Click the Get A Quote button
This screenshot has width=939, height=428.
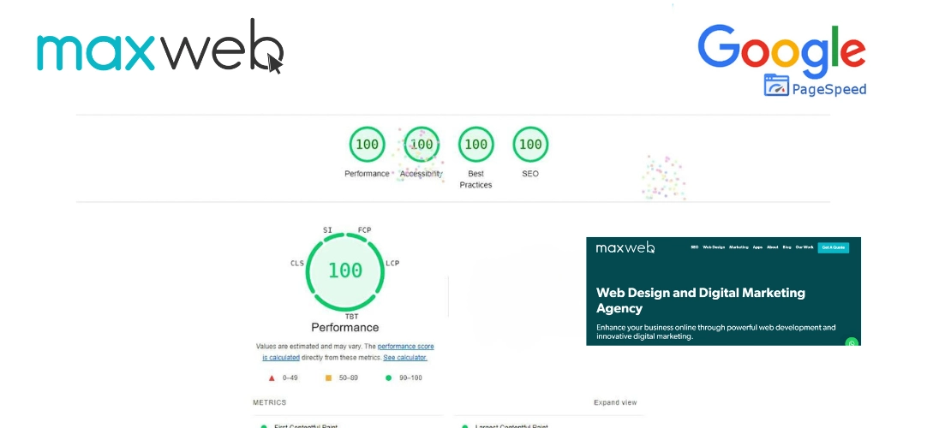[834, 247]
